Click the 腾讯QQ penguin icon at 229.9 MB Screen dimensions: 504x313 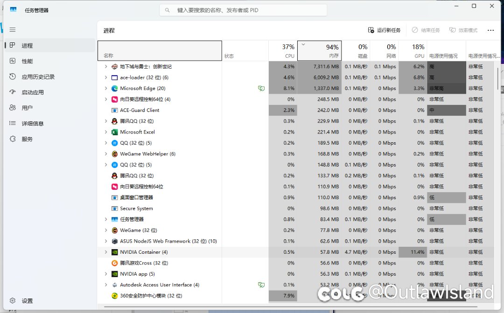(114, 121)
